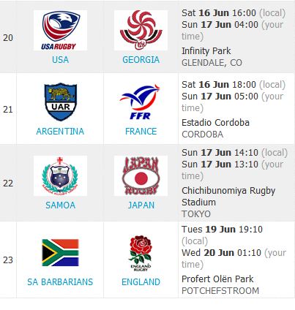
Task: Select match number 23 row cell
Action: point(8,260)
